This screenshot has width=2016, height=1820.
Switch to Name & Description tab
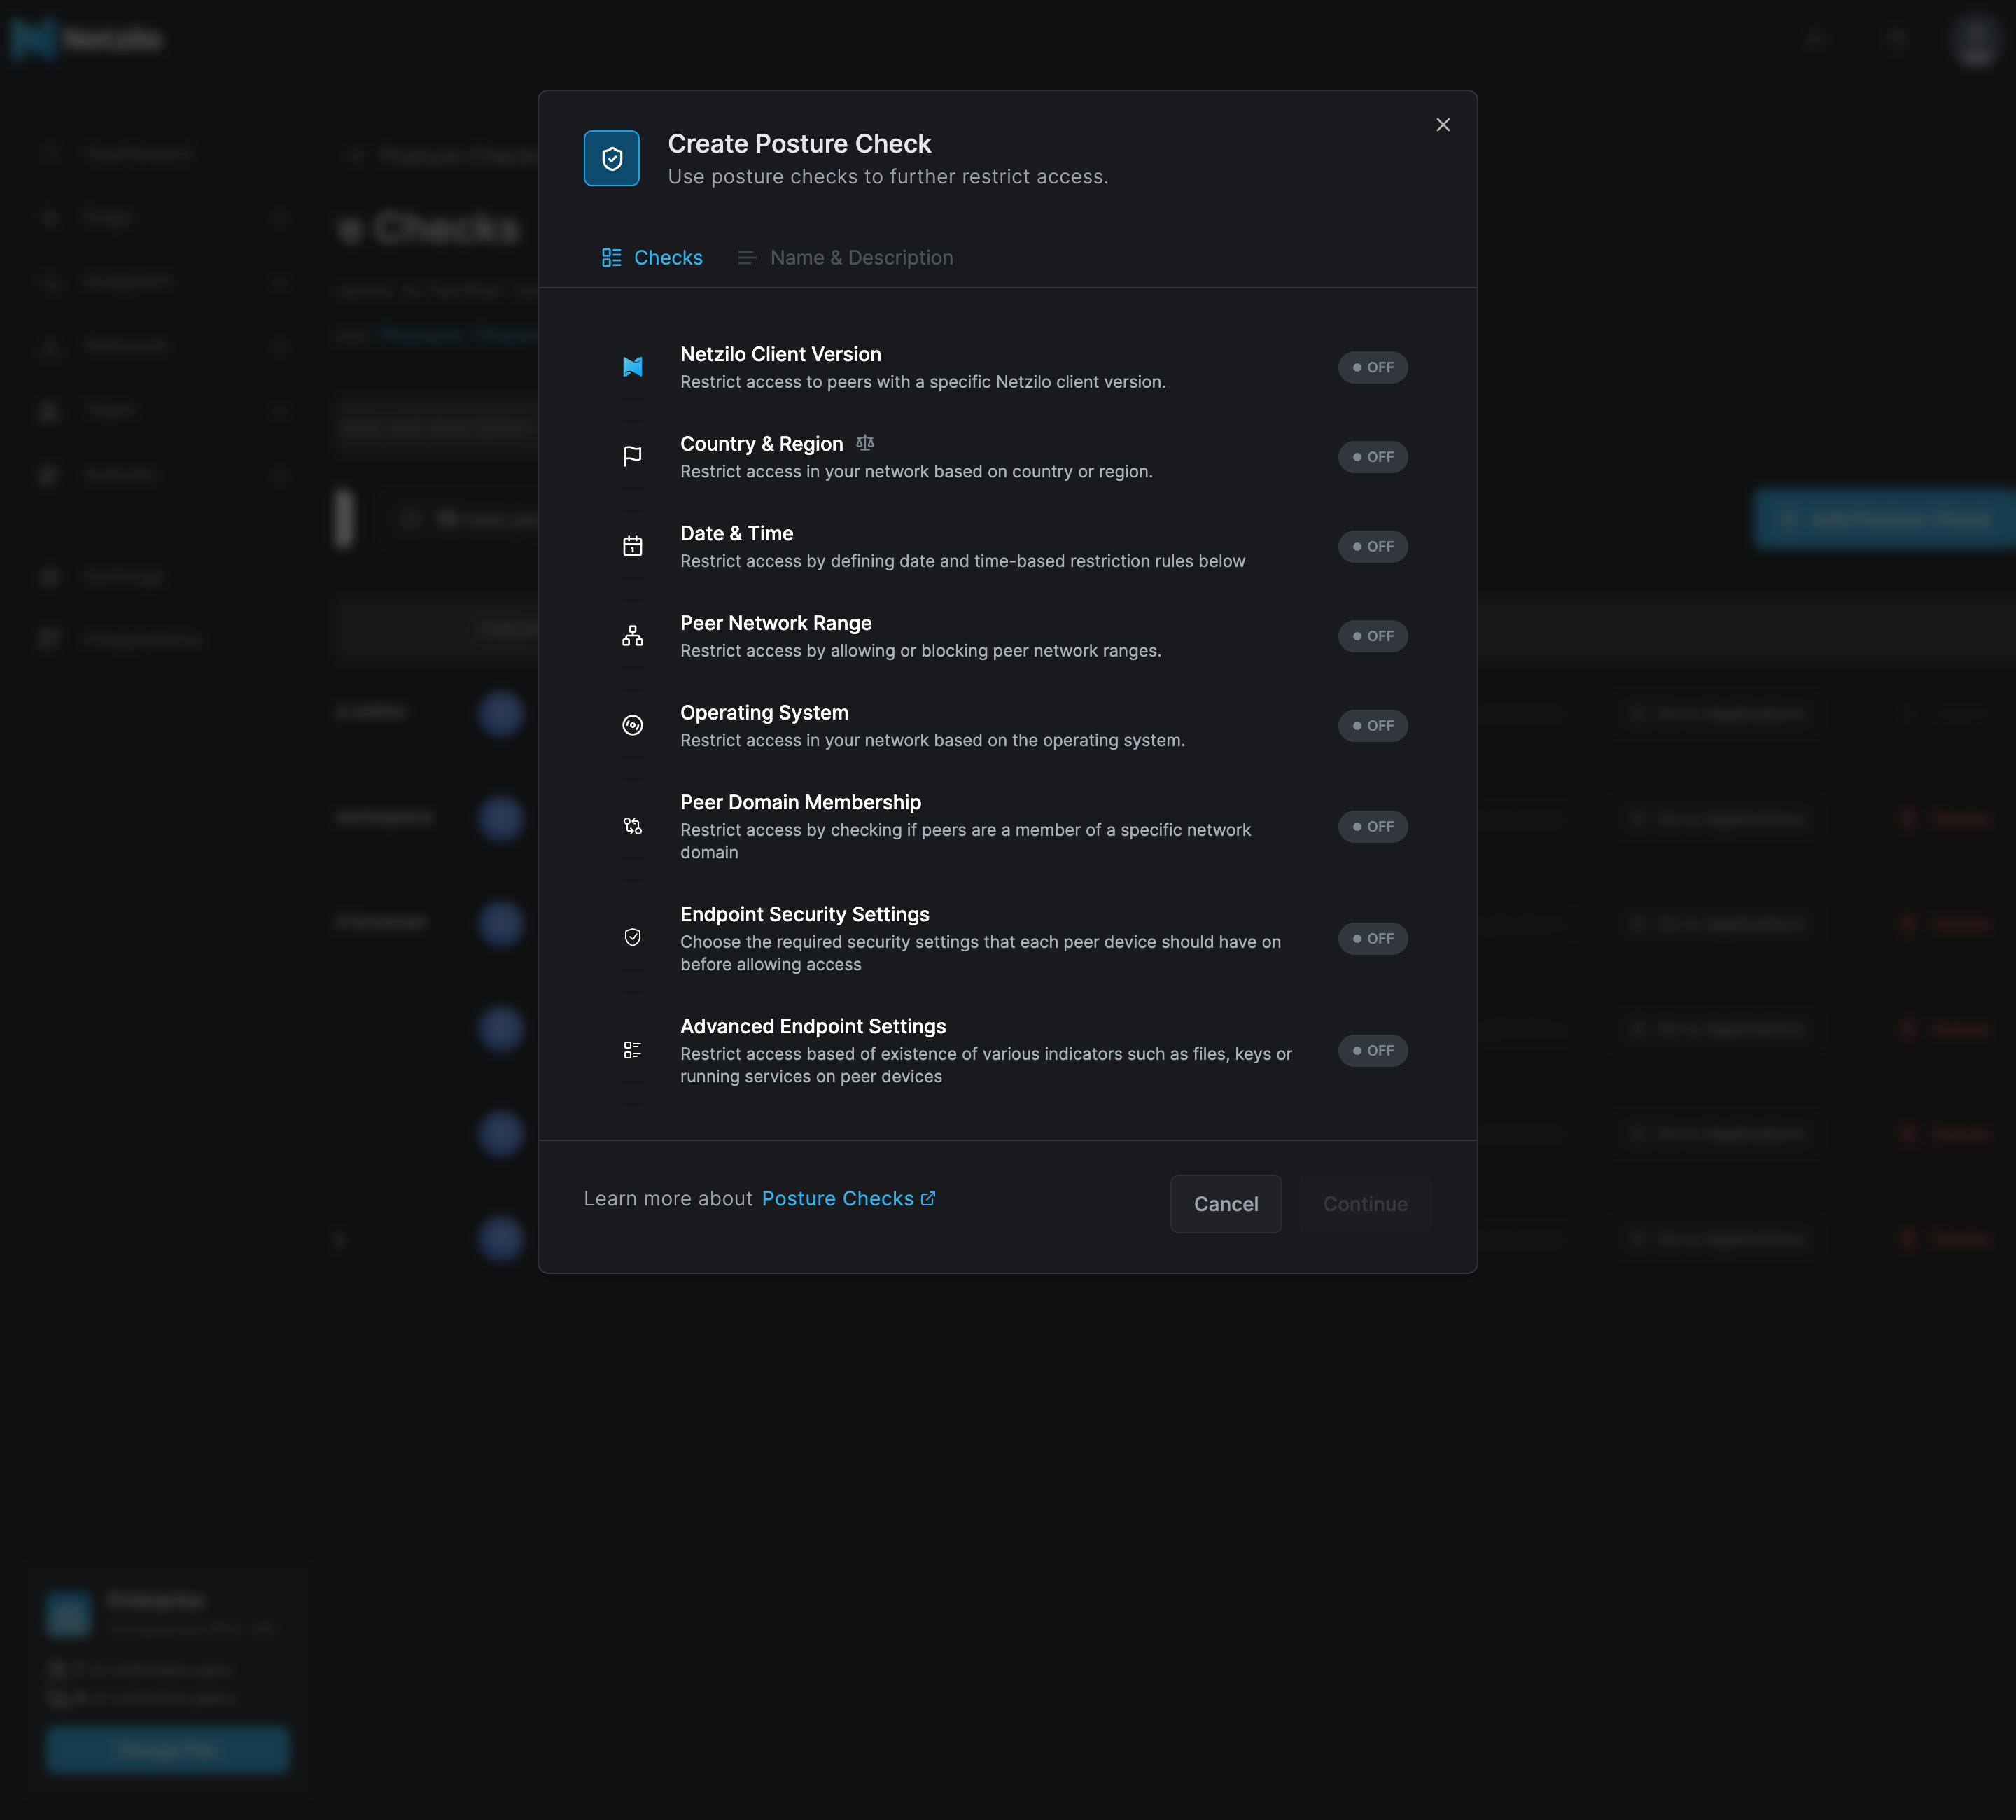point(846,258)
